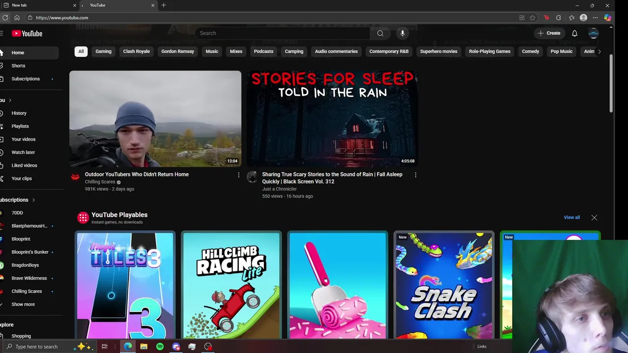Open the Magic Tiles 3 game card
This screenshot has height=353, width=628.
coord(125,285)
